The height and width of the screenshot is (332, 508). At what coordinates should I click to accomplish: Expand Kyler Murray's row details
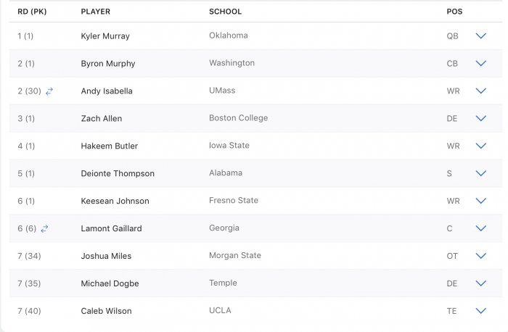click(x=480, y=36)
